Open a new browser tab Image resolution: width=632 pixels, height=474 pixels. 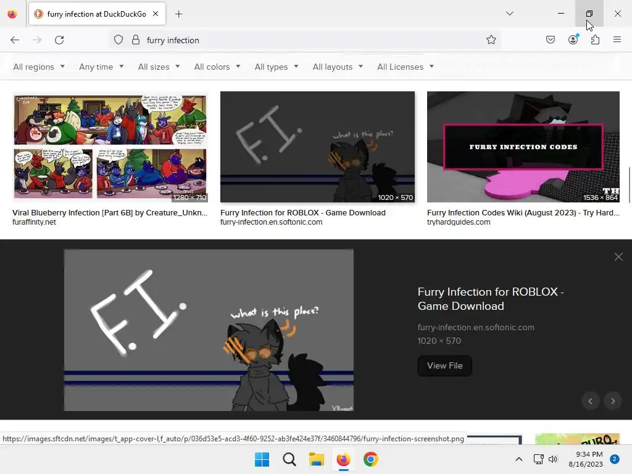[178, 14]
